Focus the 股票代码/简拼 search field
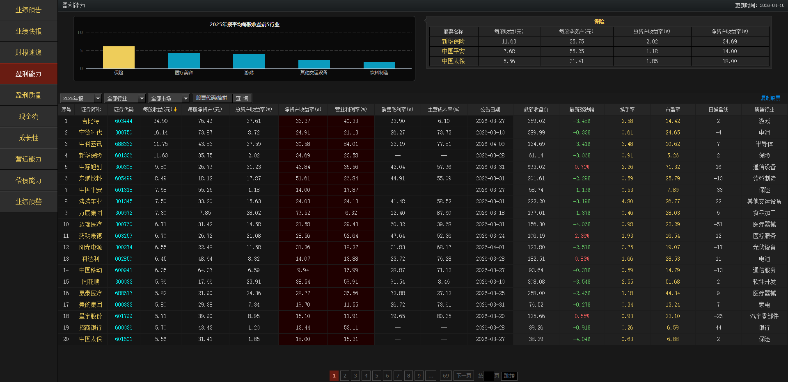The image size is (788, 382). (212, 98)
